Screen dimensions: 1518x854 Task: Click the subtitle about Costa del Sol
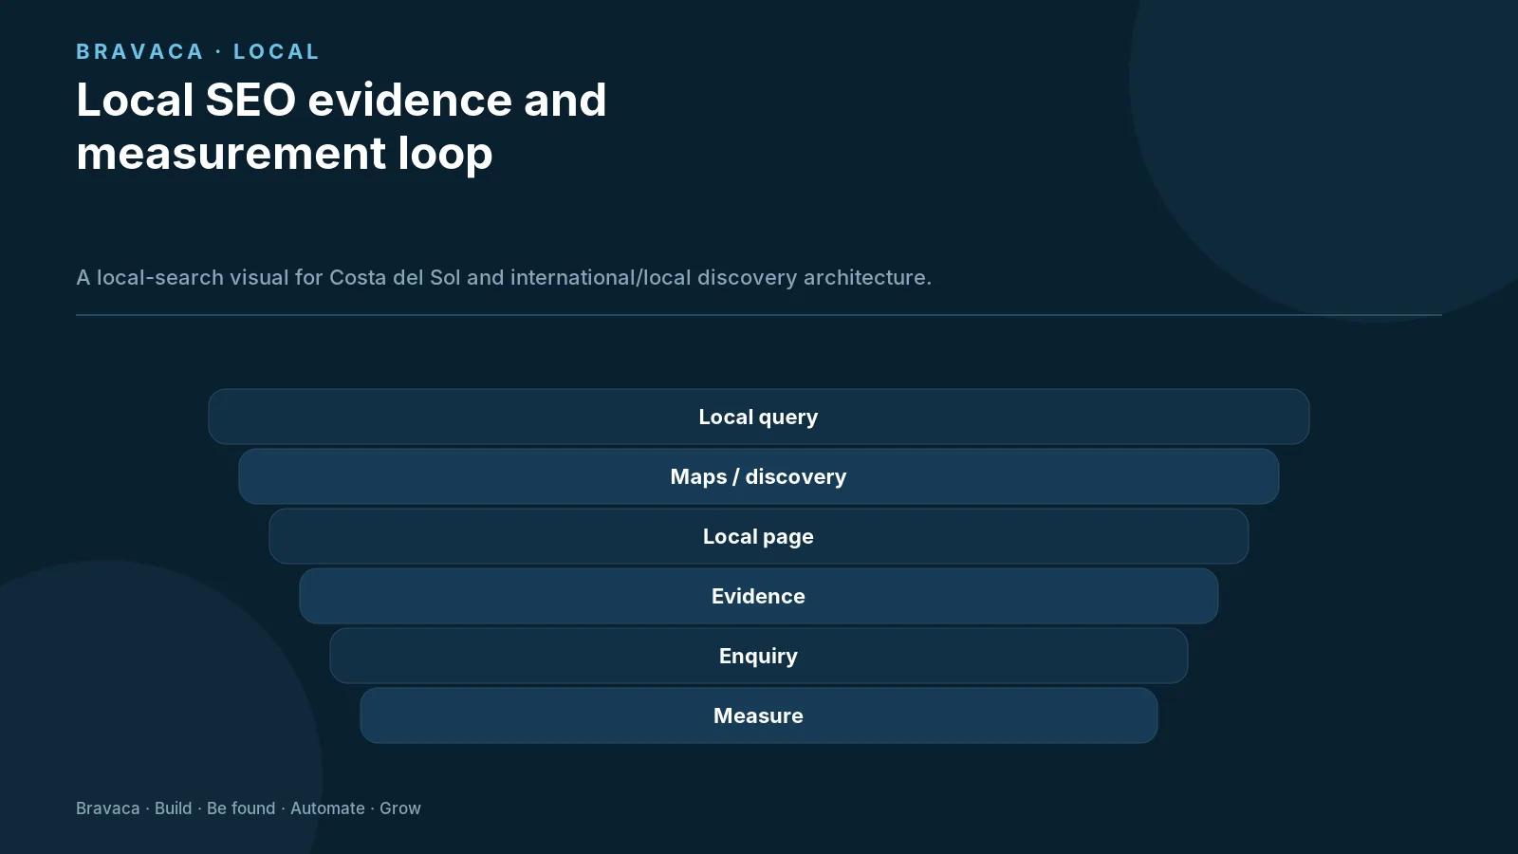coord(504,277)
